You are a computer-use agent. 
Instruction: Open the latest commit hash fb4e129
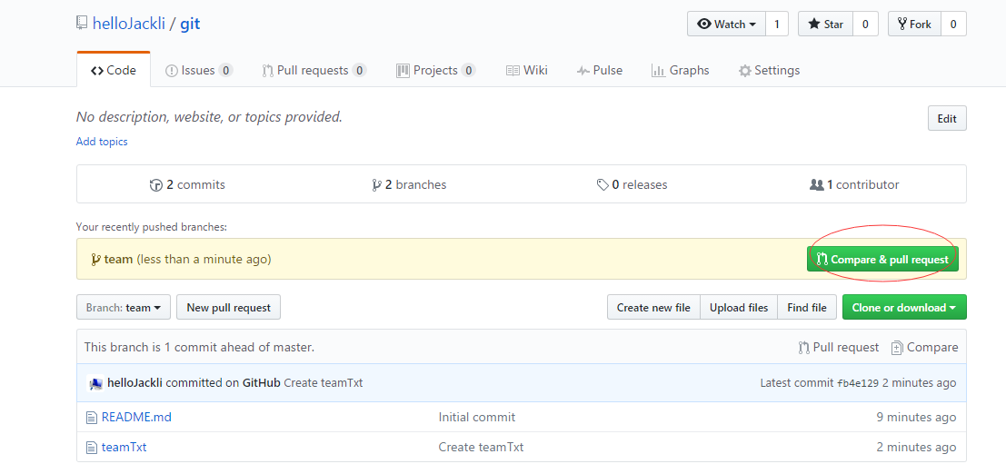(x=859, y=383)
